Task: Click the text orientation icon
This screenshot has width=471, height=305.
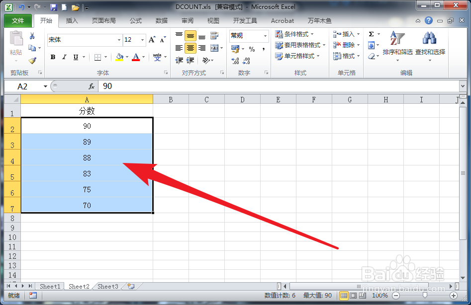Action: 206,61
